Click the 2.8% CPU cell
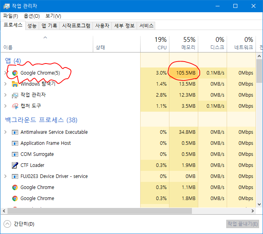The height and width of the screenshot is (234, 263). 155,95
